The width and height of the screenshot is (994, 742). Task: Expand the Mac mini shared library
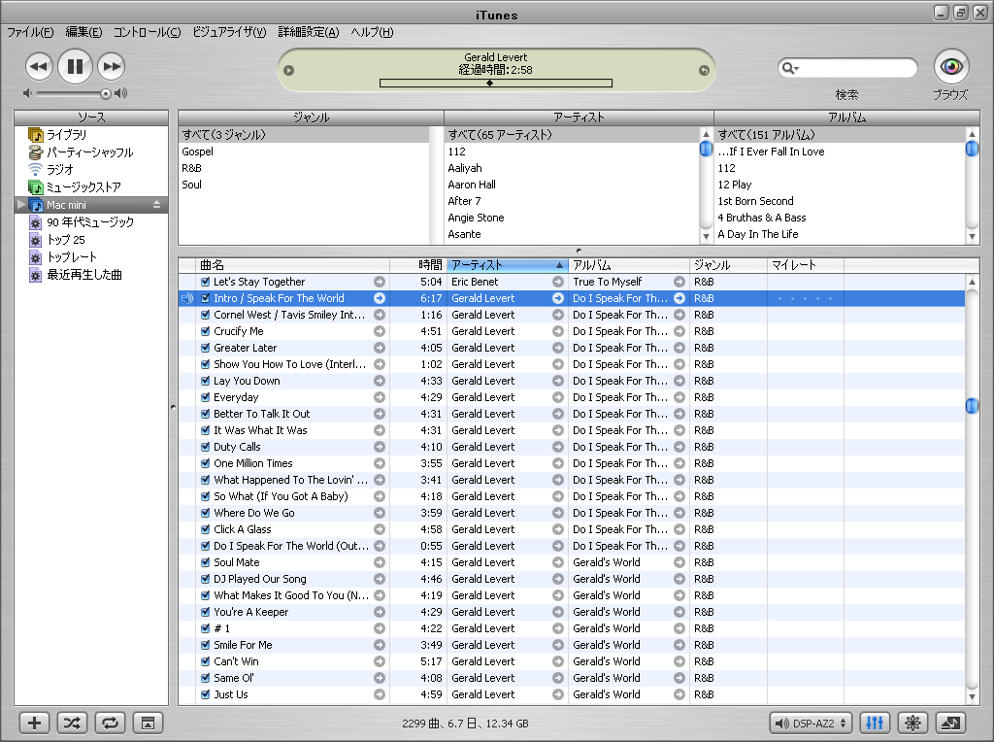pyautogui.click(x=21, y=205)
